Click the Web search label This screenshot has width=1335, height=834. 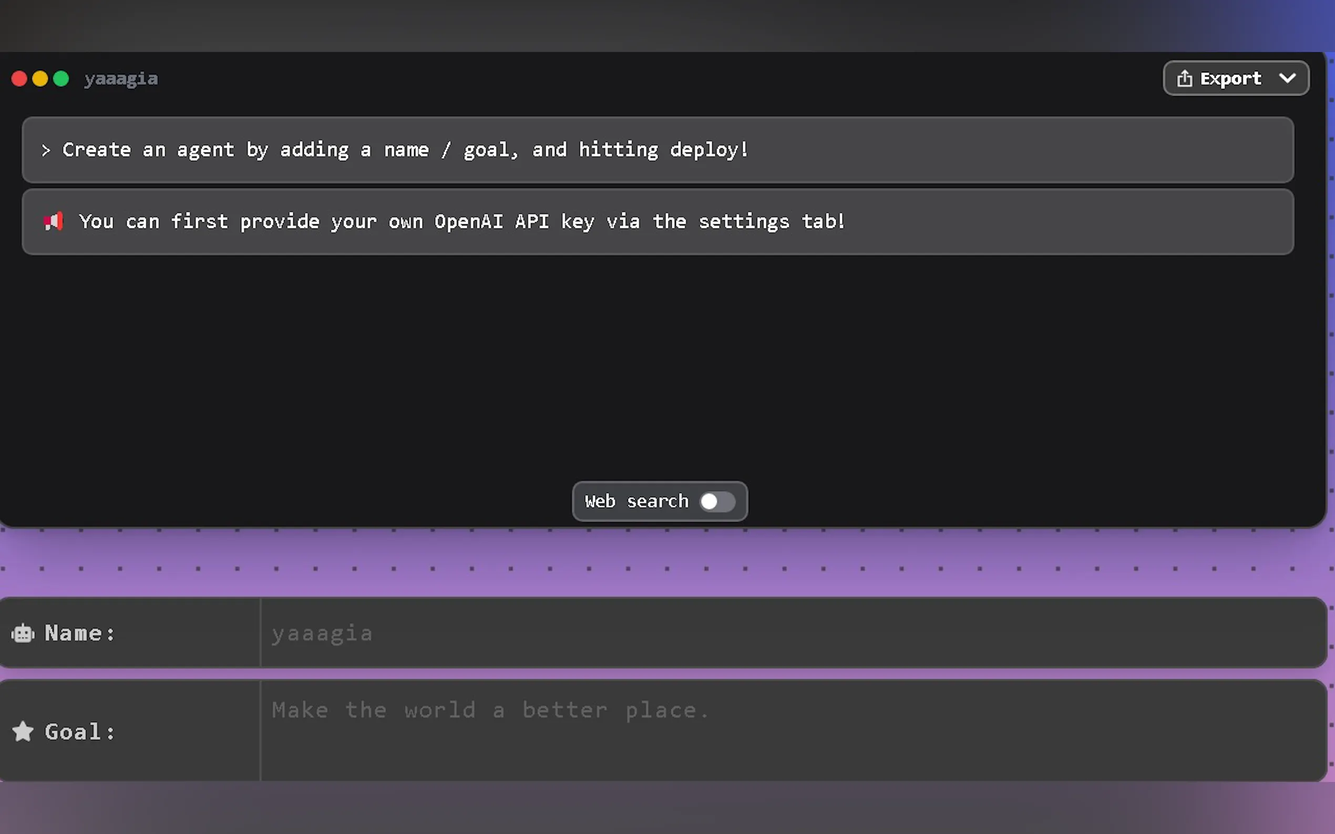click(636, 502)
